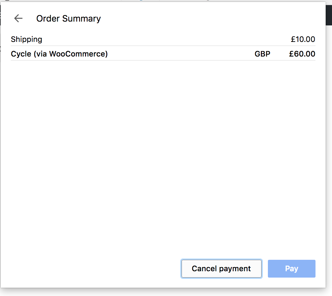Click the top edge of the background webpage
The image size is (332, 296).
point(159,2)
